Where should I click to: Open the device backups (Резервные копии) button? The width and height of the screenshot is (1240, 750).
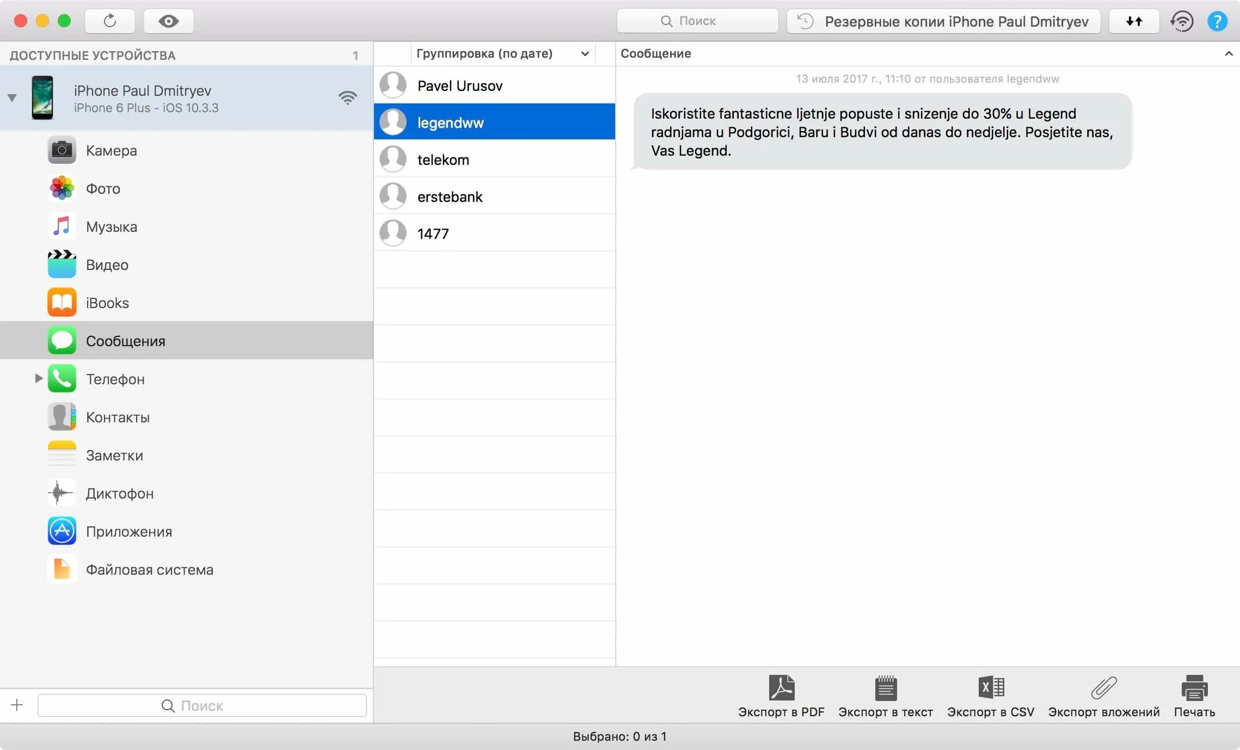click(x=943, y=21)
